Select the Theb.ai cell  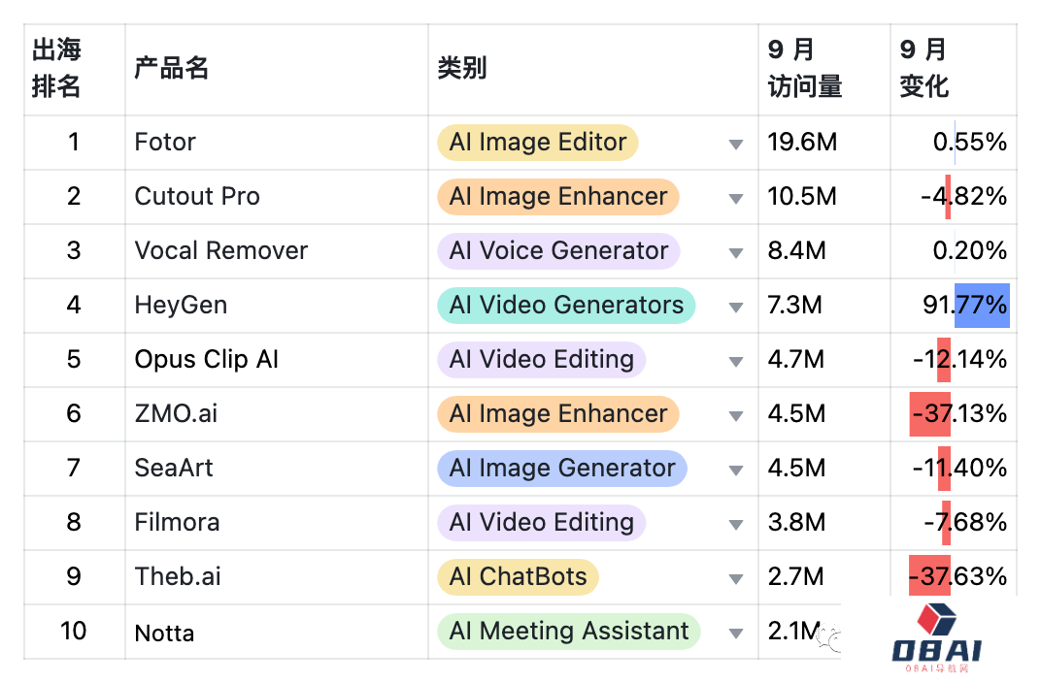coord(276,577)
